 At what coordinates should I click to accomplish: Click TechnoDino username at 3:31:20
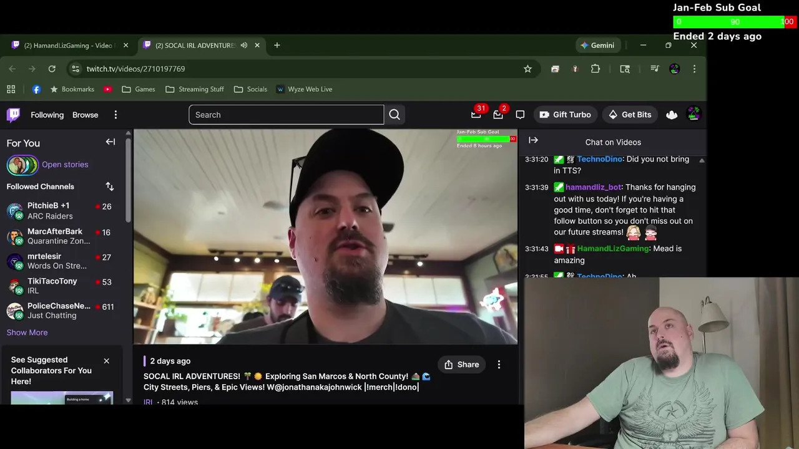(x=599, y=159)
